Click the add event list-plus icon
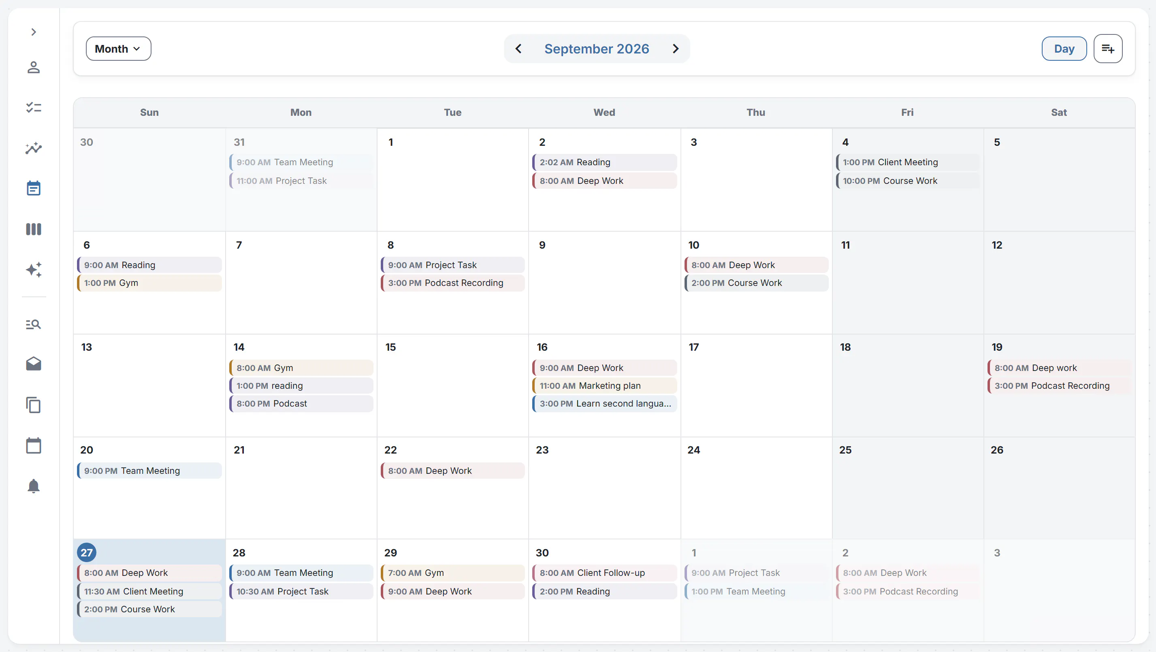The height and width of the screenshot is (652, 1156). [x=1108, y=49]
